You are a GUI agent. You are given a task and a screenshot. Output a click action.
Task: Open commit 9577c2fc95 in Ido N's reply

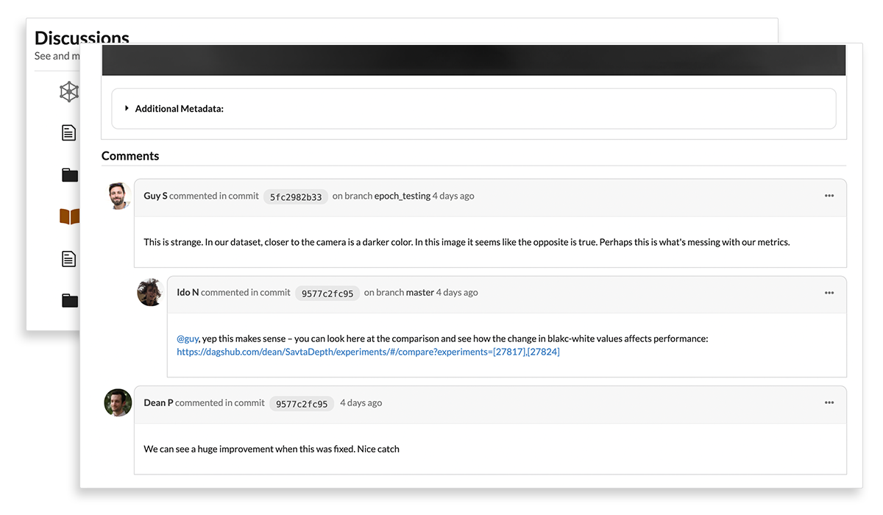pos(327,294)
